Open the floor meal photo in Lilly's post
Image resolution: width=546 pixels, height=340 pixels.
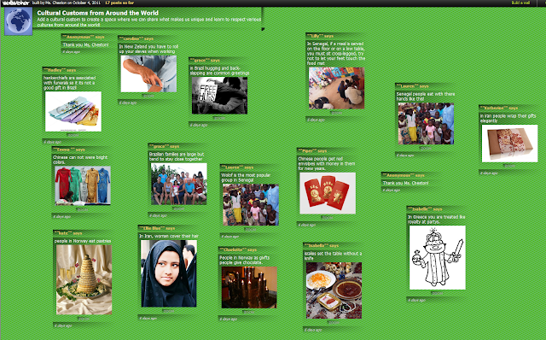(x=336, y=88)
